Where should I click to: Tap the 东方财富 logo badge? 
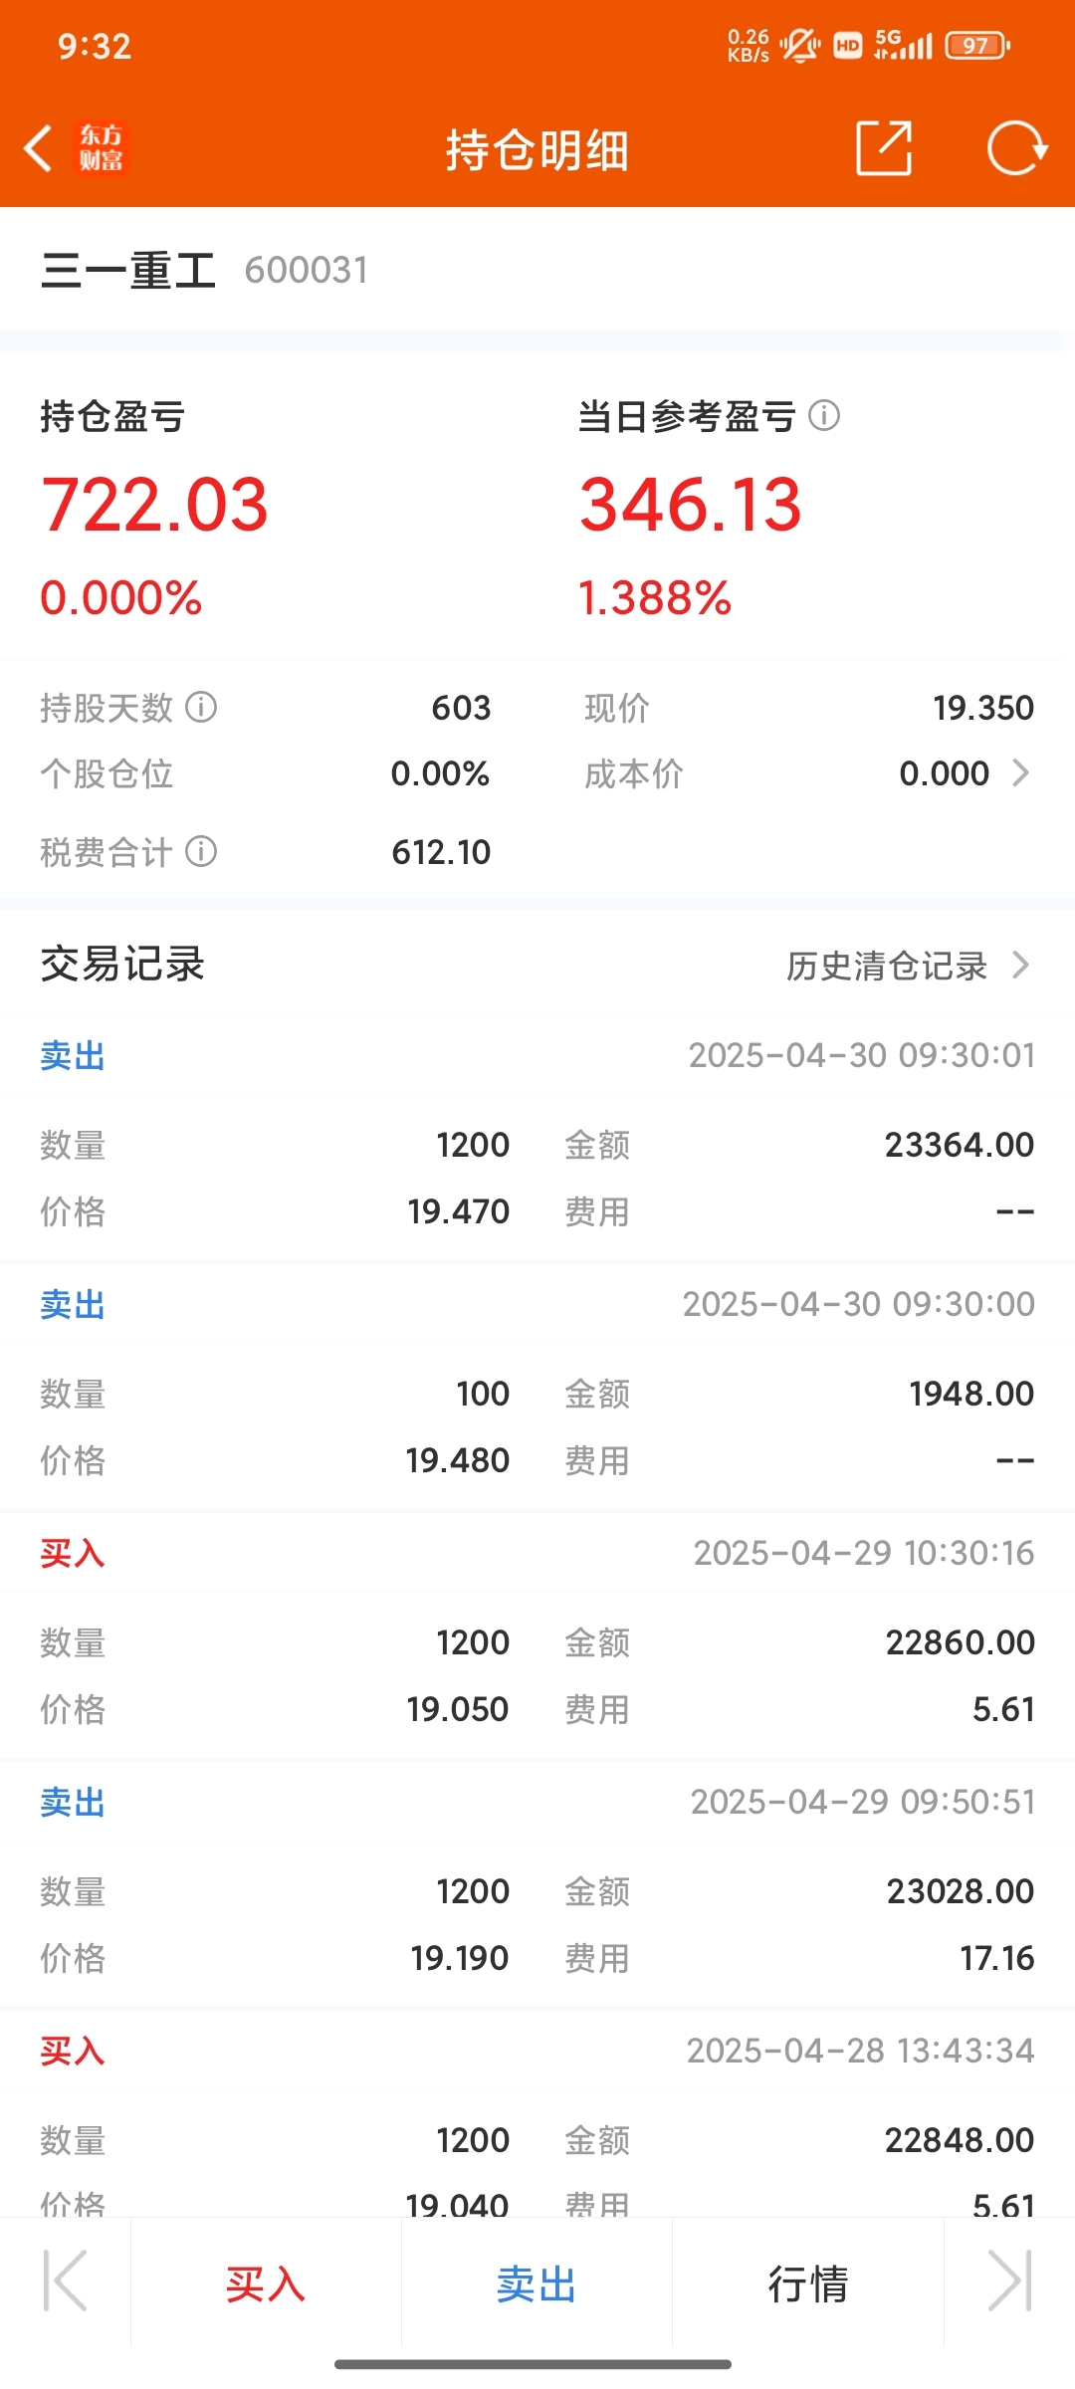pyautogui.click(x=102, y=148)
